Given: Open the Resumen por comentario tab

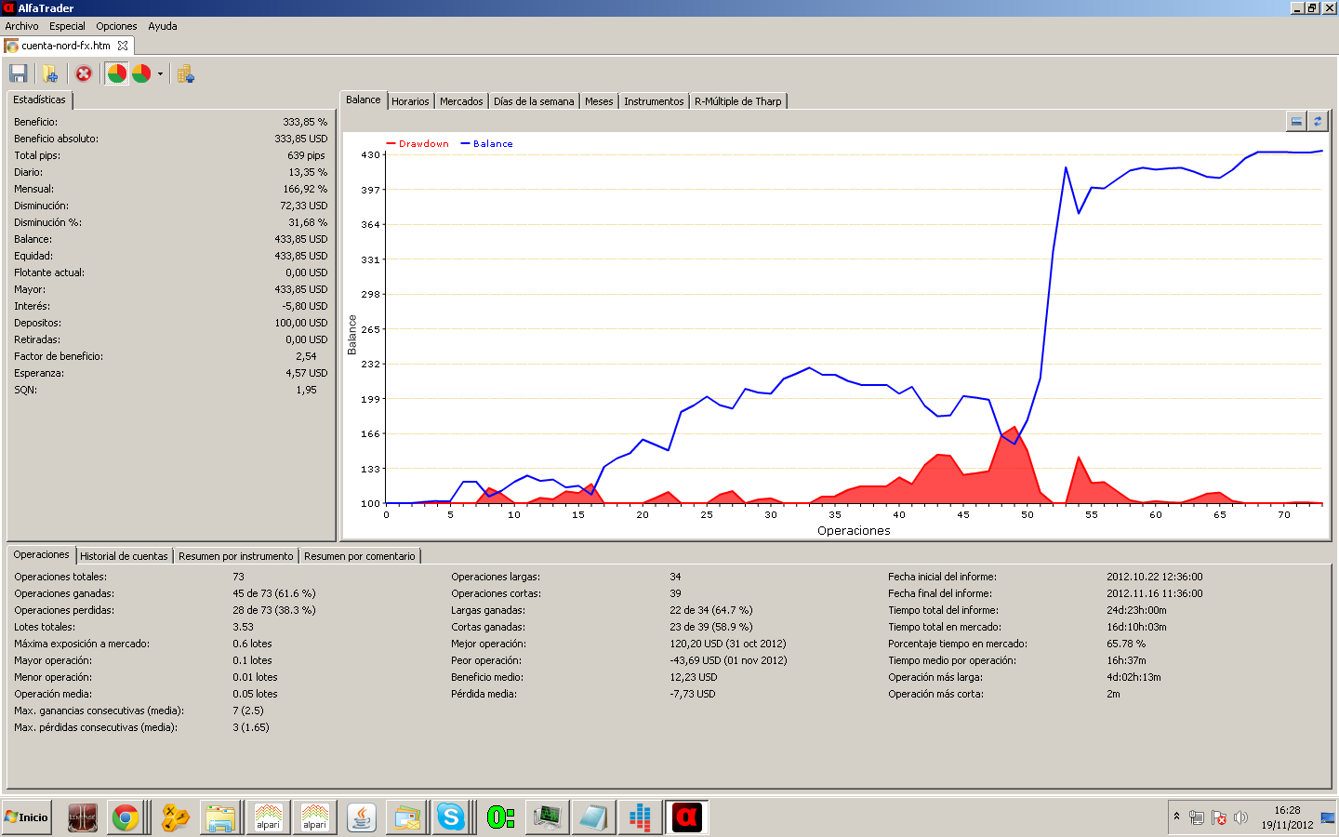Looking at the screenshot, I should (360, 556).
